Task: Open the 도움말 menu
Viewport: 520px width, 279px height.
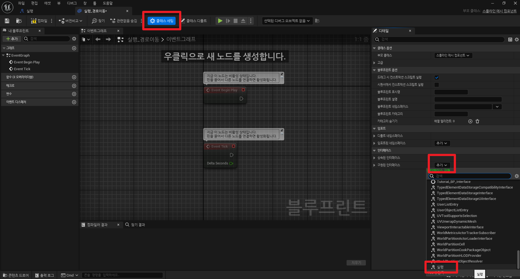Action: click(x=108, y=3)
